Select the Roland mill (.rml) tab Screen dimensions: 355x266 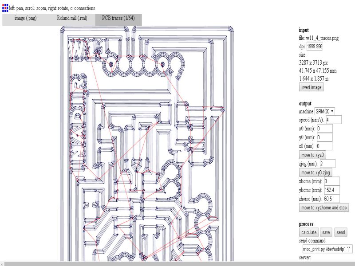pyautogui.click(x=72, y=18)
